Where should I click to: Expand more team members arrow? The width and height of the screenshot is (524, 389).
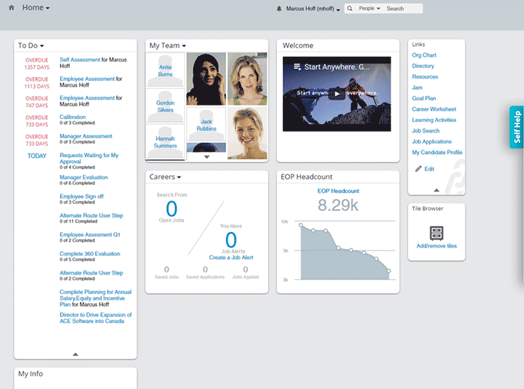coord(207,156)
